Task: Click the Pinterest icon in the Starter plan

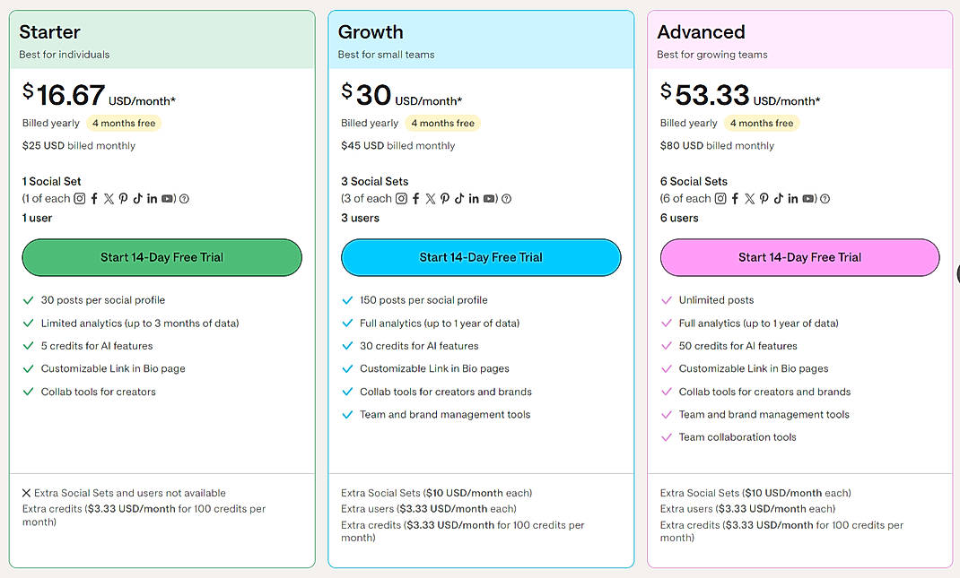Action: pos(123,199)
